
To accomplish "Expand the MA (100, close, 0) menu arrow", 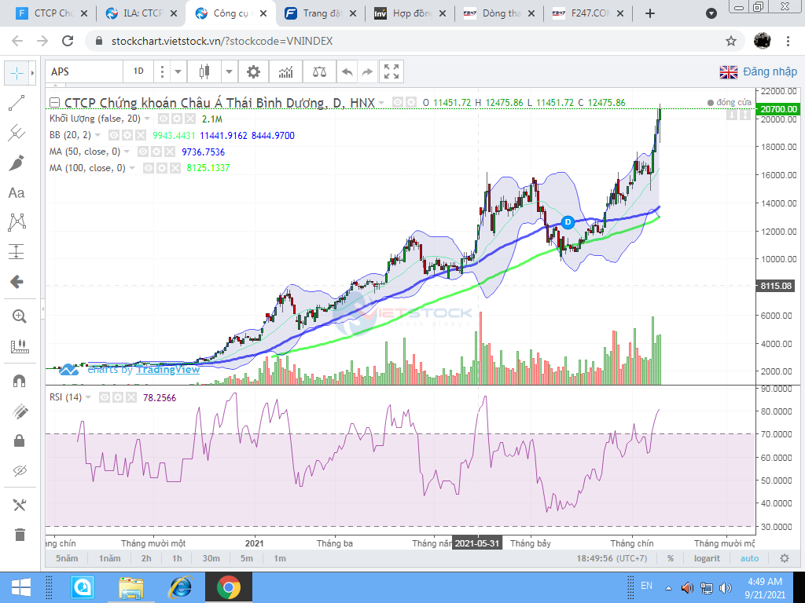I will (x=132, y=168).
